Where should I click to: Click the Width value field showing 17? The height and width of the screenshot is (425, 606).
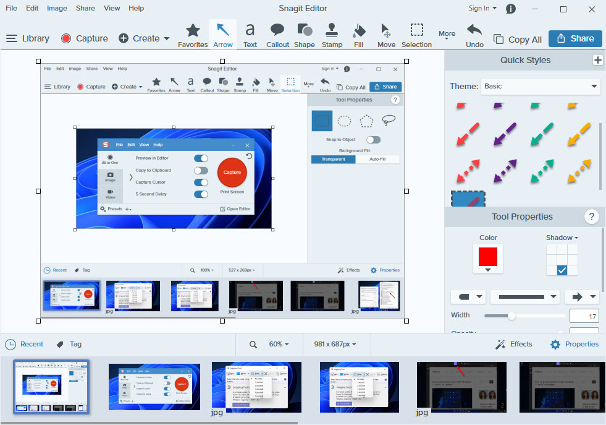click(x=584, y=316)
